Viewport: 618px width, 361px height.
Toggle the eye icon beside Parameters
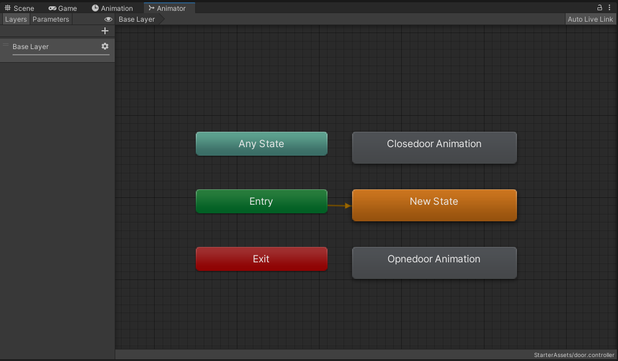(x=108, y=19)
